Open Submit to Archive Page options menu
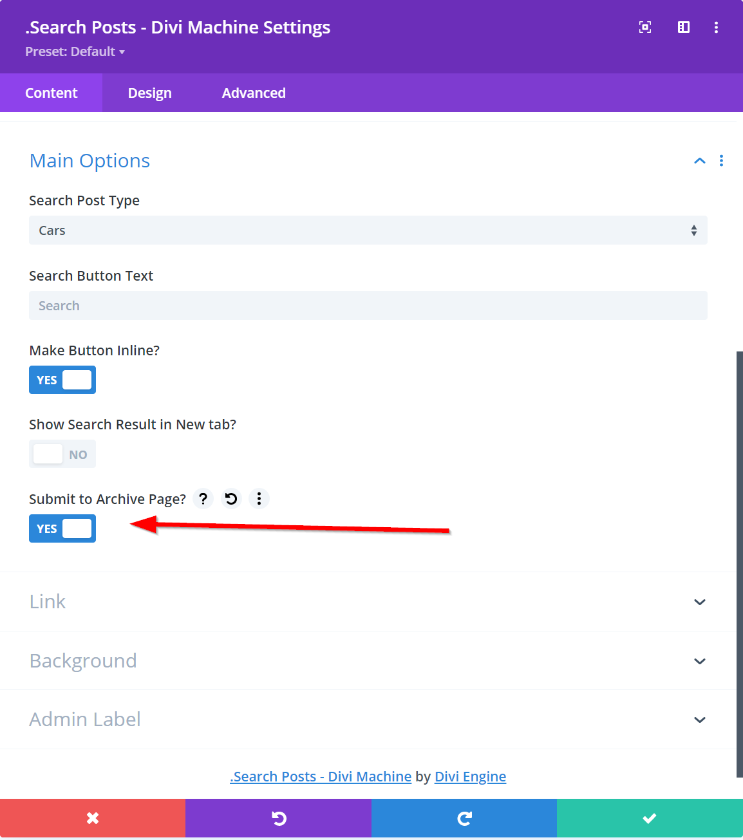This screenshot has height=840, width=743. coord(259,499)
